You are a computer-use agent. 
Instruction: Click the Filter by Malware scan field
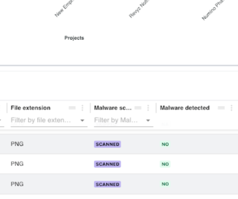116,120
